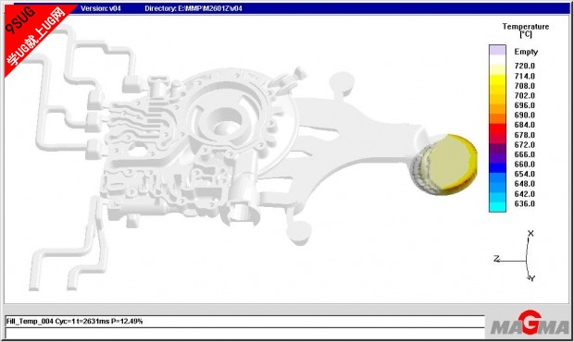The image size is (574, 342).
Task: Click the Directory path in title bar
Action: coord(193,8)
